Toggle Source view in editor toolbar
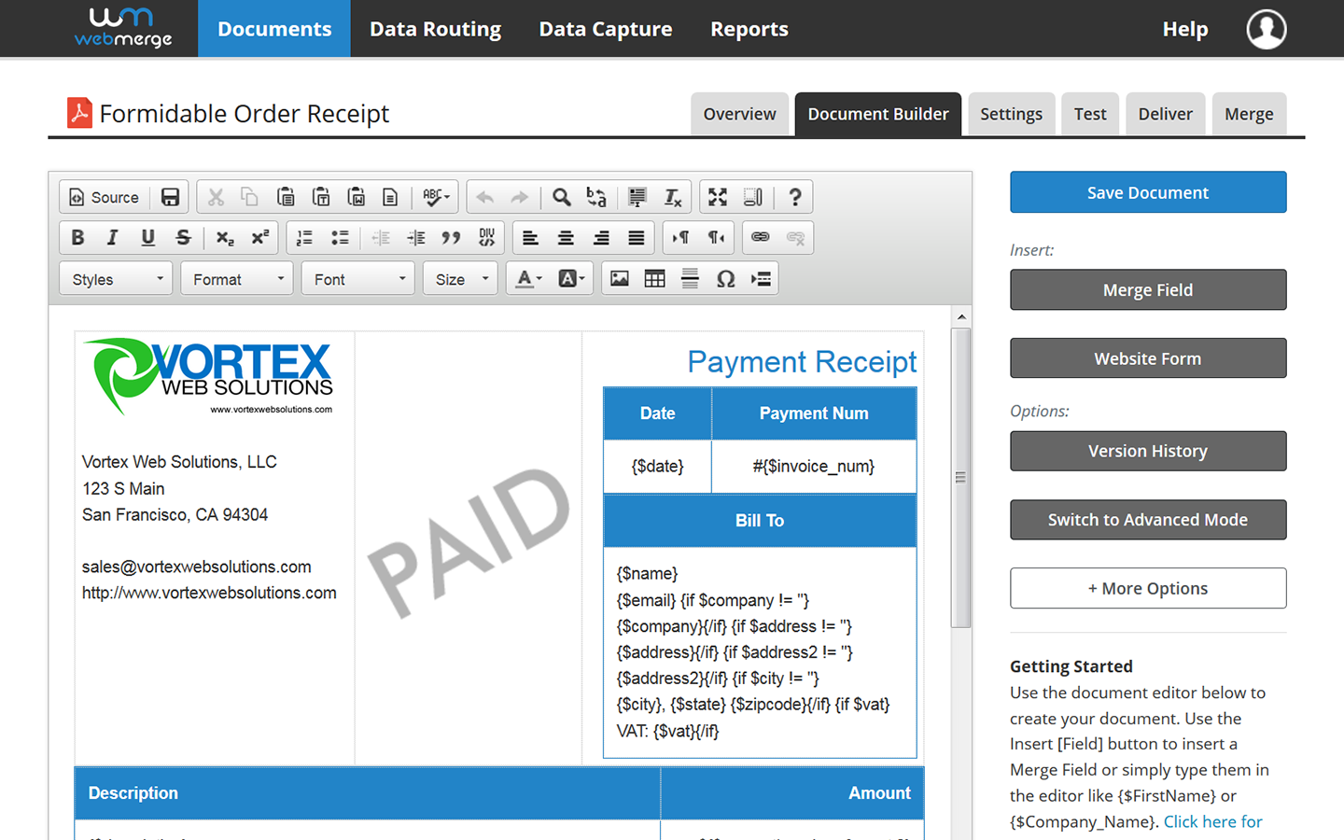Screen dimensions: 1344x840 [105, 198]
